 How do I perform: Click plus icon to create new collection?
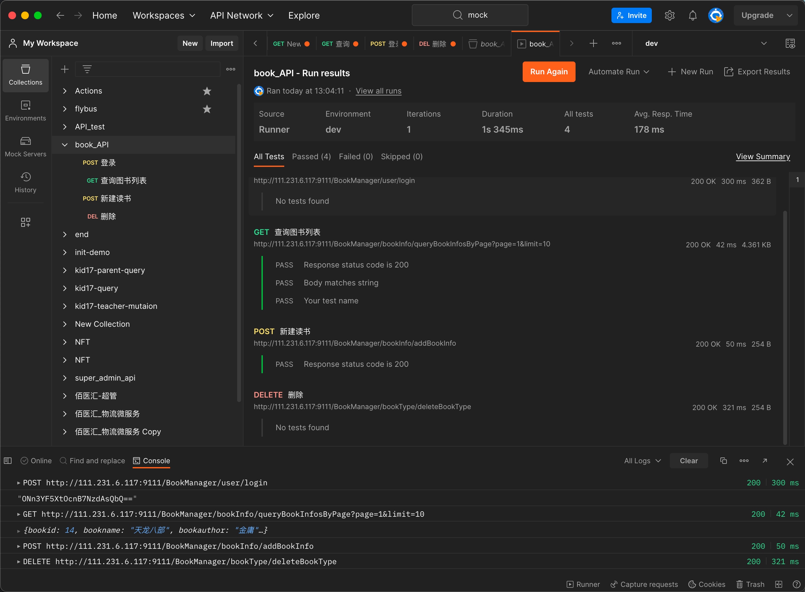[64, 69]
